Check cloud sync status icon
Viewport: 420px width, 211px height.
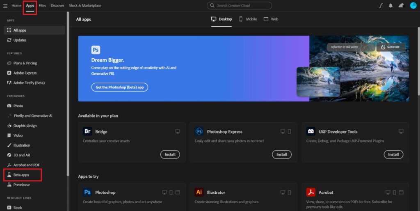point(401,6)
